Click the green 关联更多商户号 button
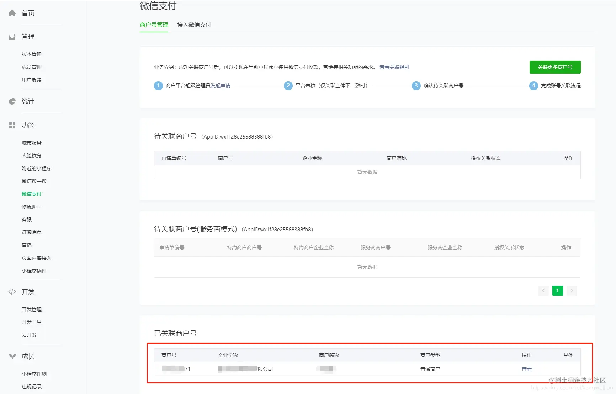Image resolution: width=616 pixels, height=394 pixels. (555, 67)
